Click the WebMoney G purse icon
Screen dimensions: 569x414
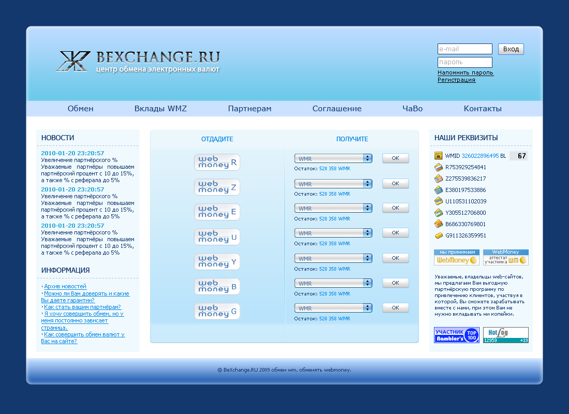(x=217, y=311)
